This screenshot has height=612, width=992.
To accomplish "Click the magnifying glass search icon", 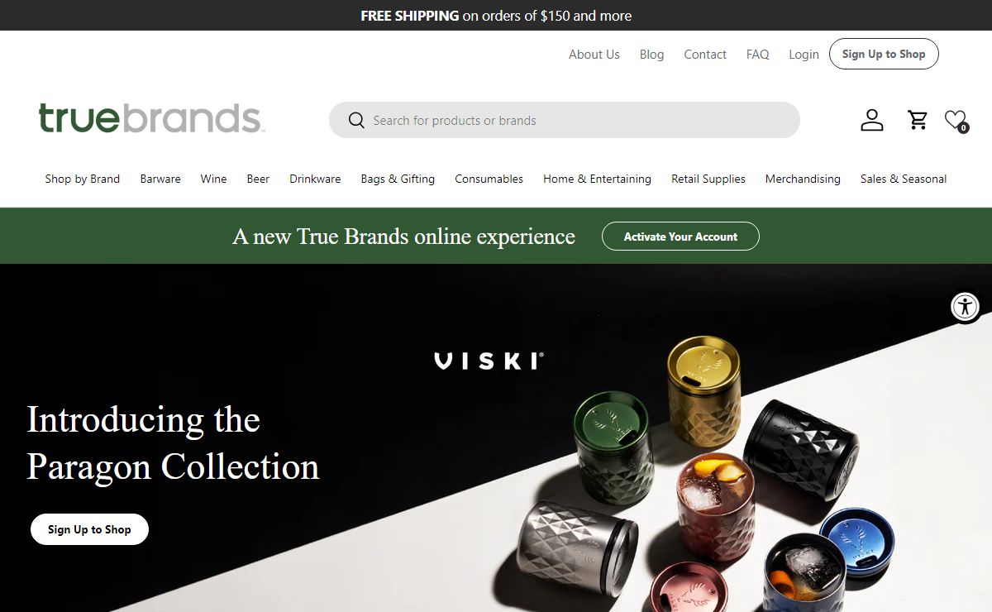I will pos(356,121).
